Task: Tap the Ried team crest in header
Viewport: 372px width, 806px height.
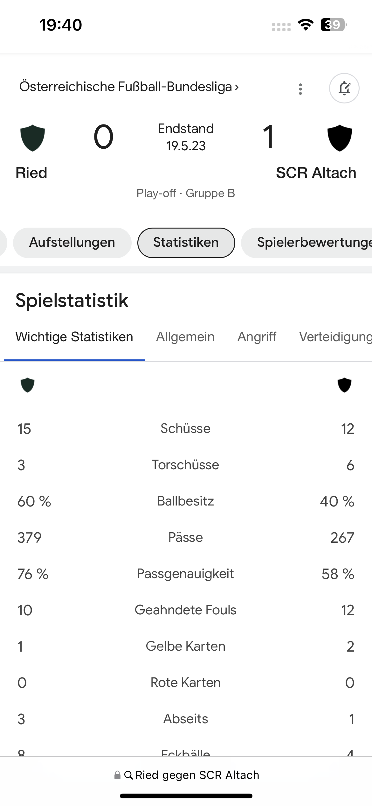Action: pos(32,138)
